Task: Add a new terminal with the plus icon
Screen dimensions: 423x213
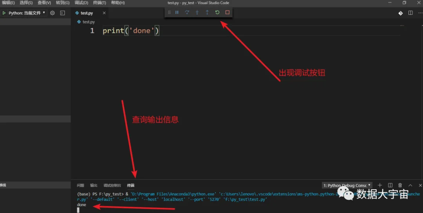Action: 380,185
